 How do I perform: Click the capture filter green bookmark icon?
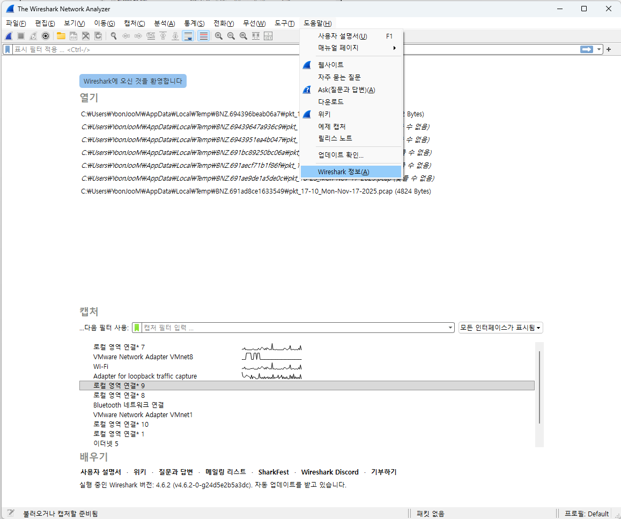pos(137,328)
